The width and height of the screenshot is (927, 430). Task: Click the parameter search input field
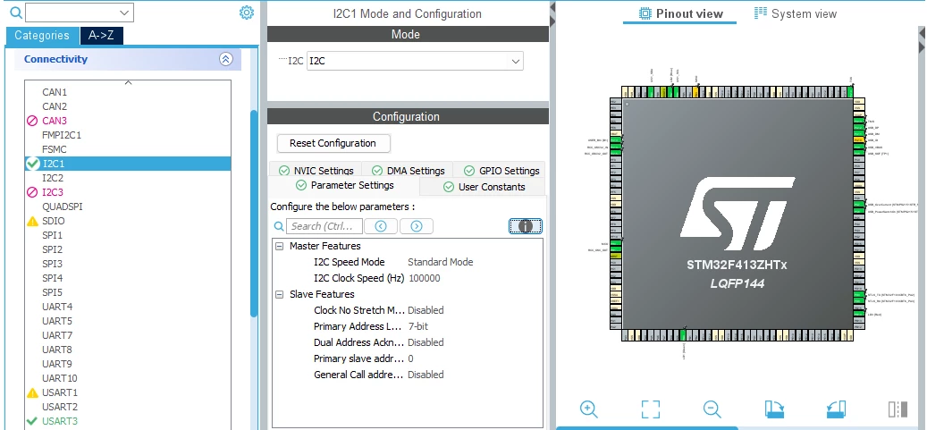point(324,226)
